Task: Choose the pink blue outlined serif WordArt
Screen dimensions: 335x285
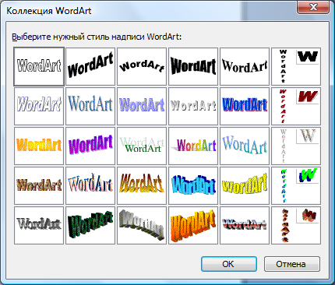Action: click(x=90, y=185)
